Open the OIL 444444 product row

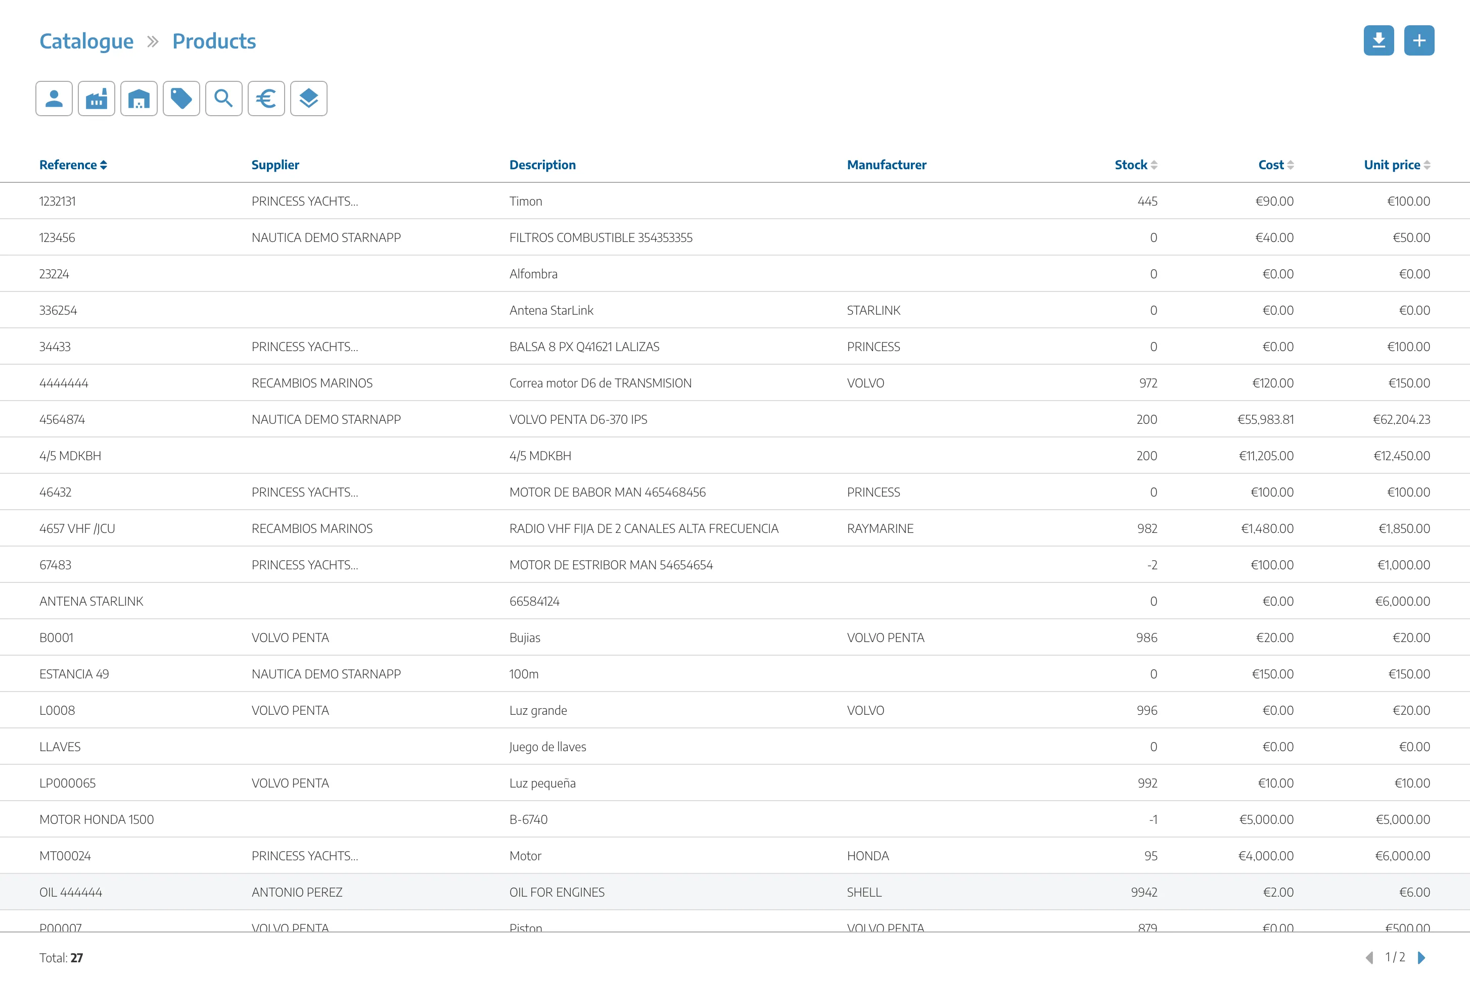[71, 892]
